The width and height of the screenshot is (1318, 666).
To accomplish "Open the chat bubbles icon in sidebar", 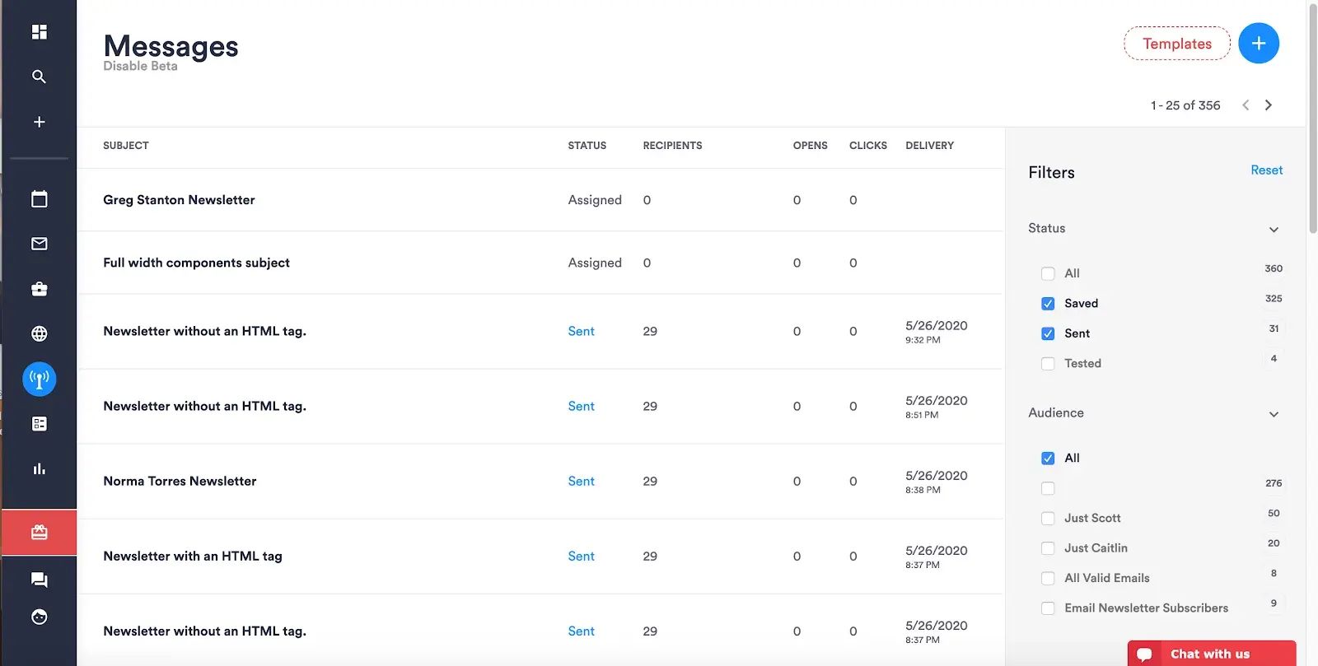I will pos(39,580).
